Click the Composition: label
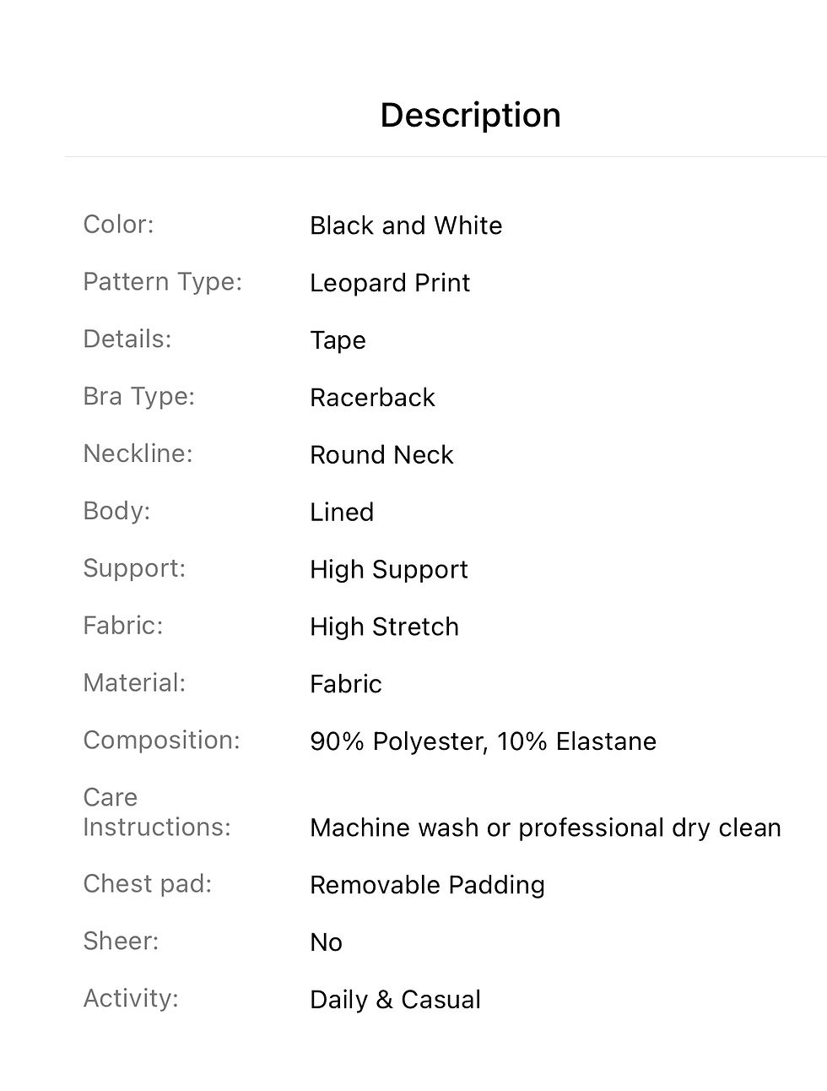The width and height of the screenshot is (827, 1091). tap(161, 741)
